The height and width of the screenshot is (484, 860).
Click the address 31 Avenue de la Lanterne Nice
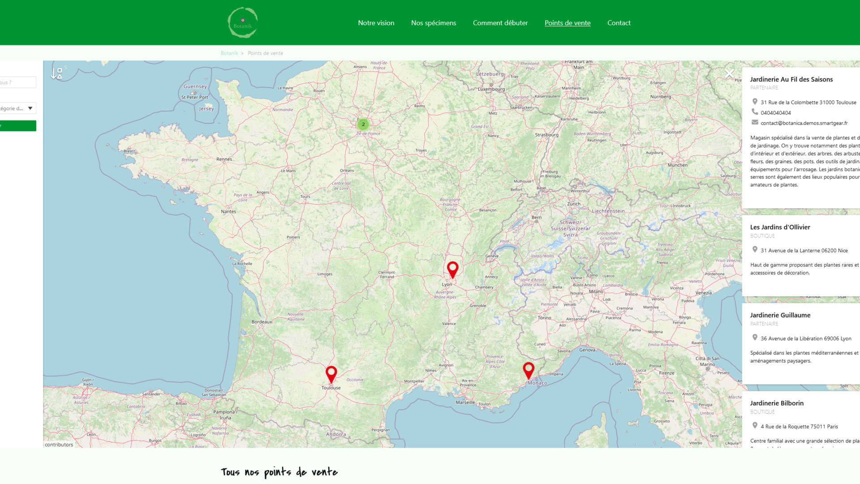(x=804, y=251)
